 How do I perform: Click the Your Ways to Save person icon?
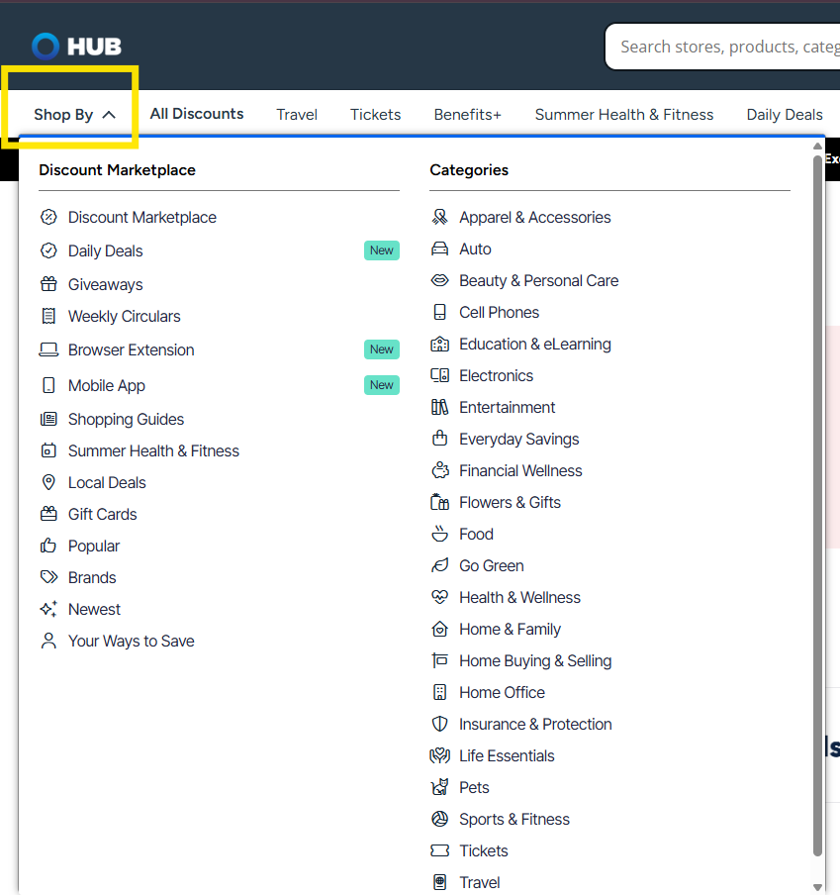pyautogui.click(x=49, y=641)
